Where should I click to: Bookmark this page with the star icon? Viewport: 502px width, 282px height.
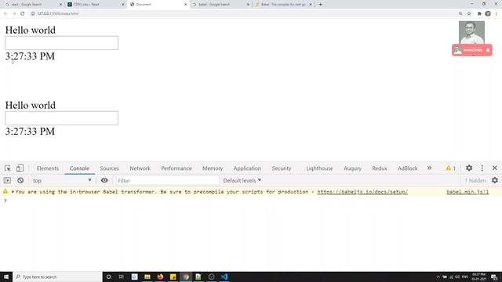point(469,14)
